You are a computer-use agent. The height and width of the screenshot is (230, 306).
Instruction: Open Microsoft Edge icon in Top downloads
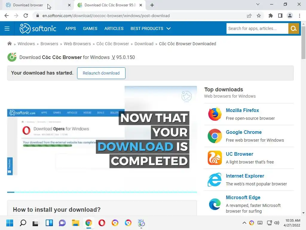point(215,204)
